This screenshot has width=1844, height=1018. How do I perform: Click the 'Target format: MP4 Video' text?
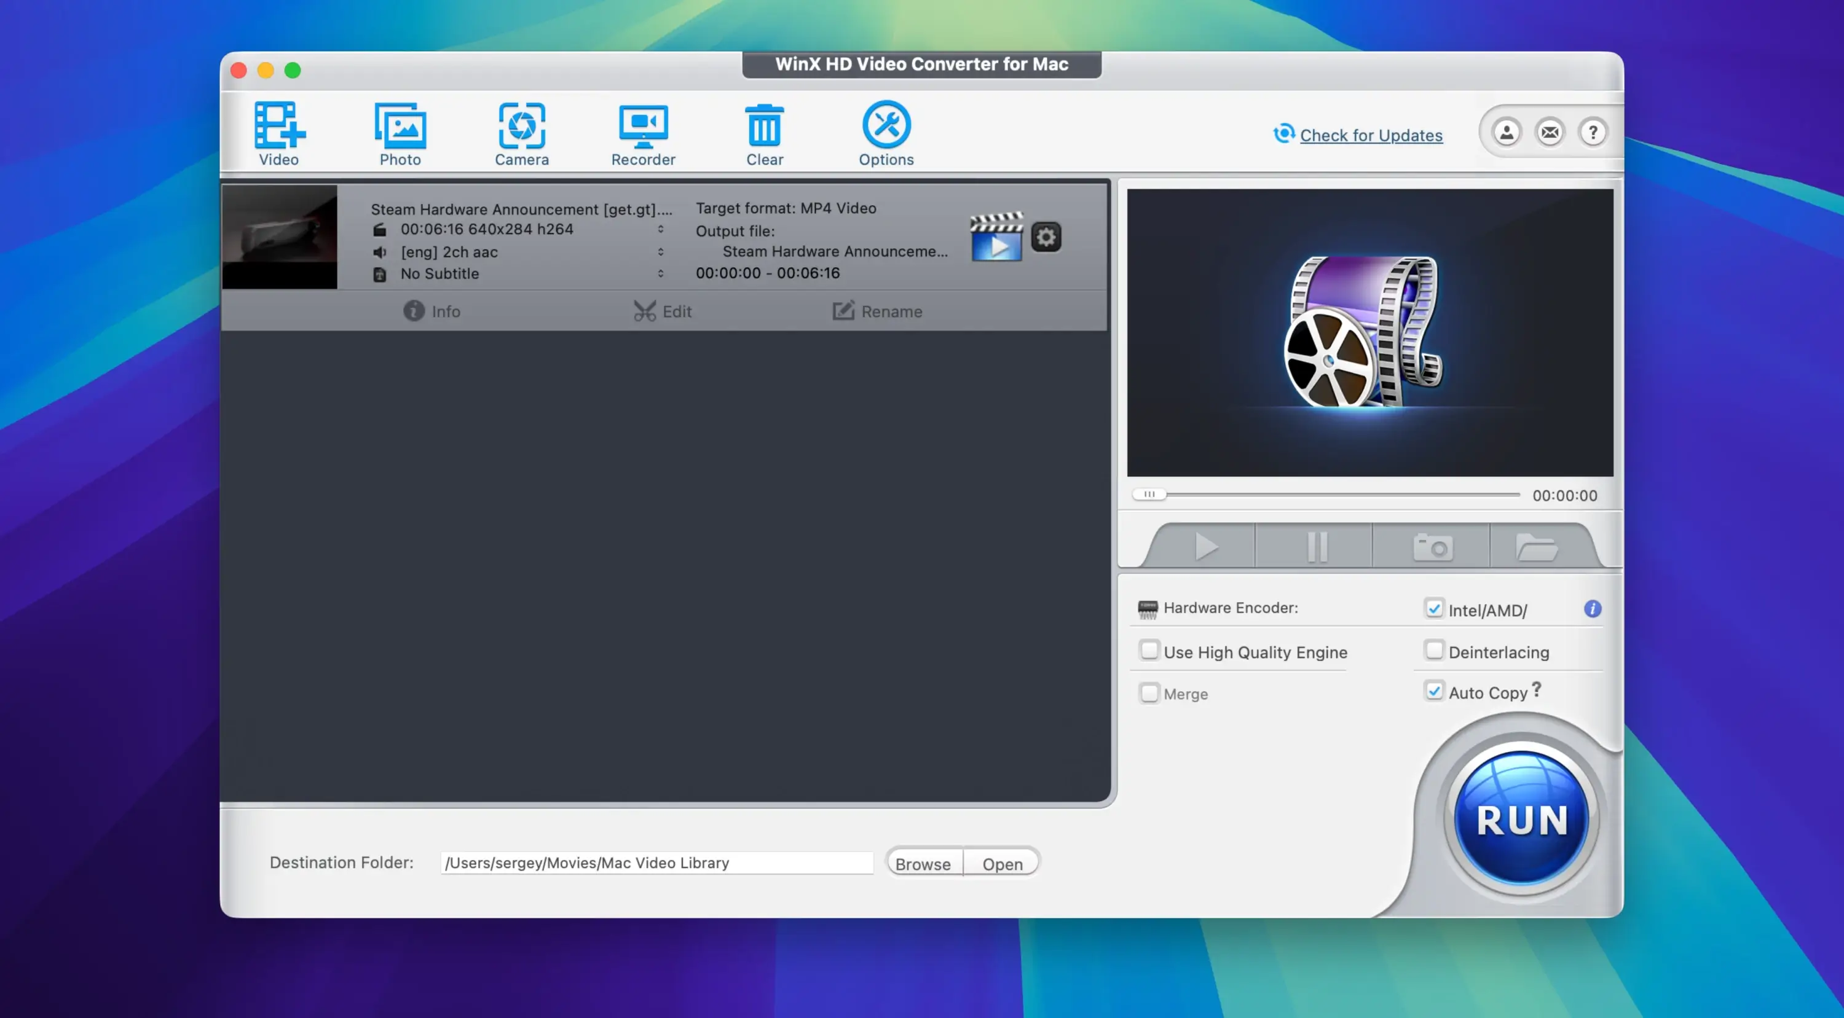pyautogui.click(x=786, y=208)
